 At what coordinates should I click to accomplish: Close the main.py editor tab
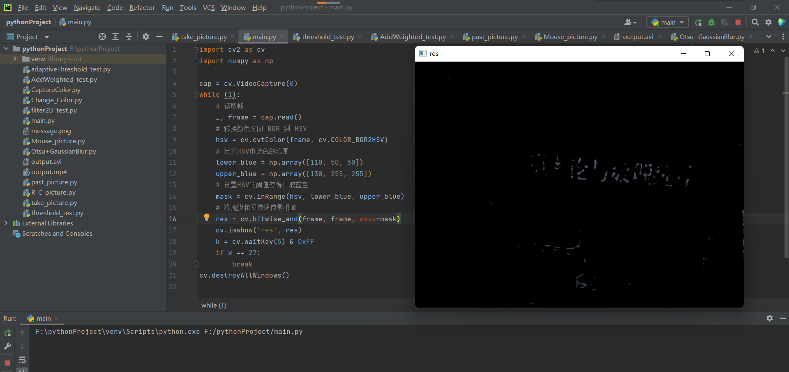[282, 37]
